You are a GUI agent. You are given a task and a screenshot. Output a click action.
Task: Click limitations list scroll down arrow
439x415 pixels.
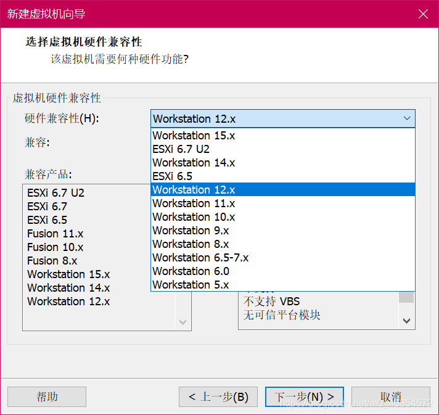(x=406, y=321)
